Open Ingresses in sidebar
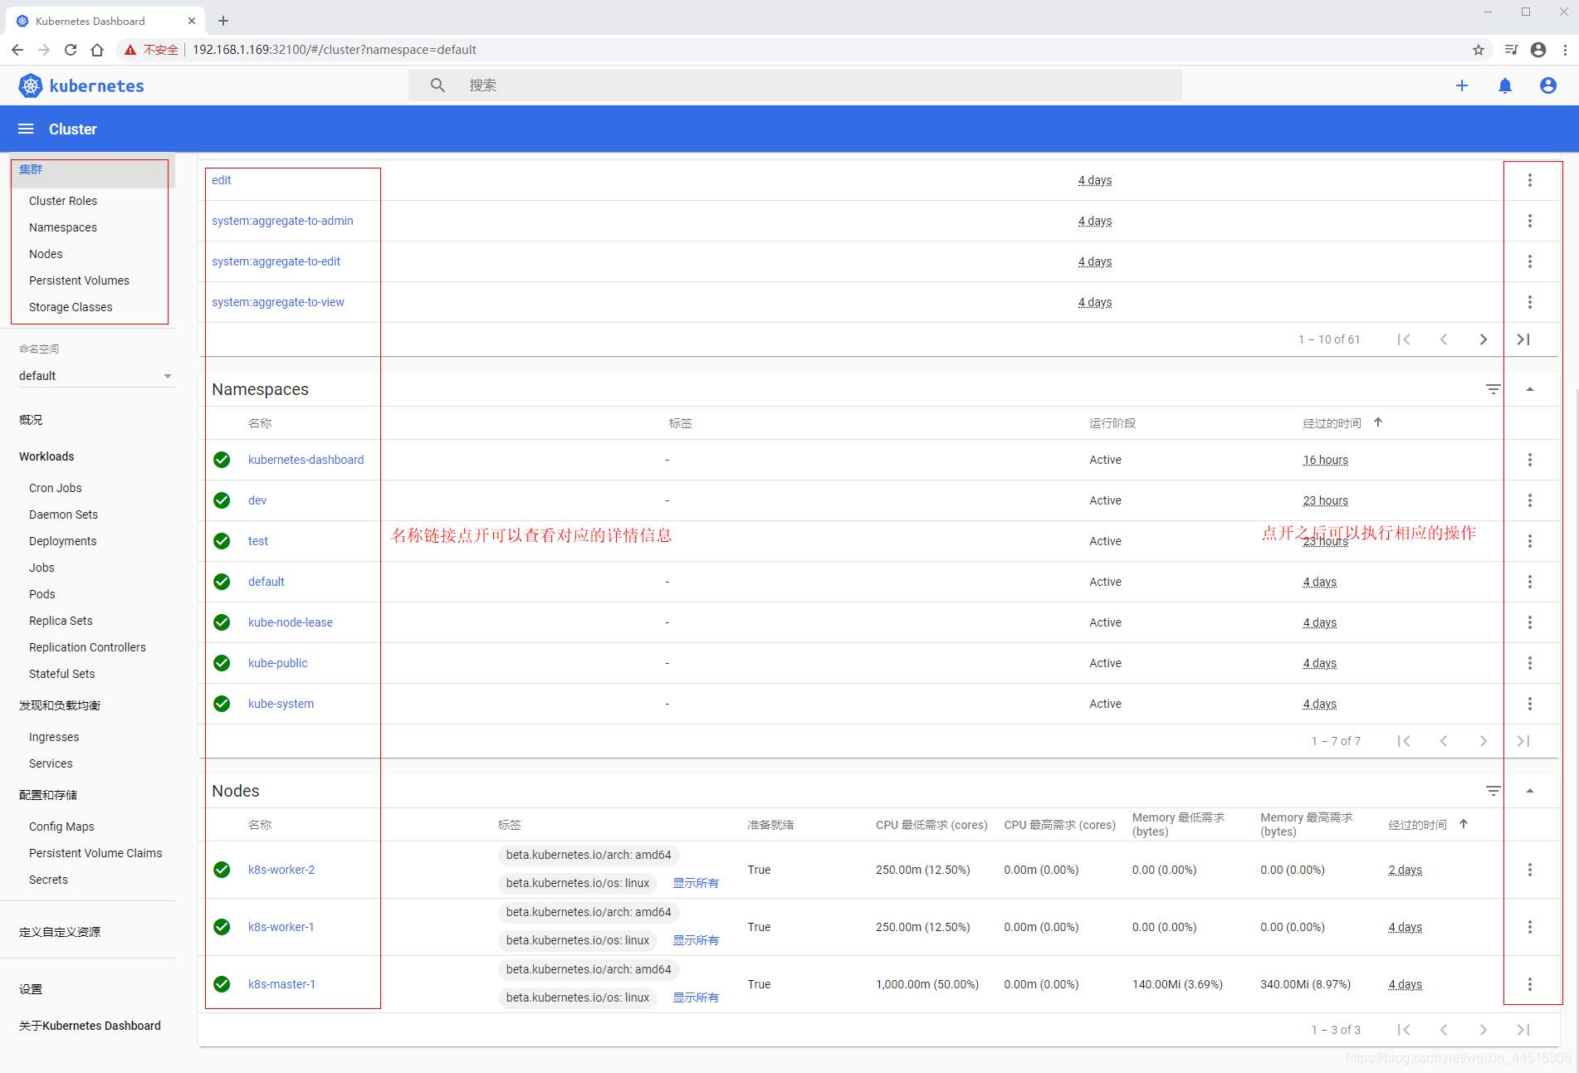Screen dimensions: 1579x1073 (x=54, y=737)
